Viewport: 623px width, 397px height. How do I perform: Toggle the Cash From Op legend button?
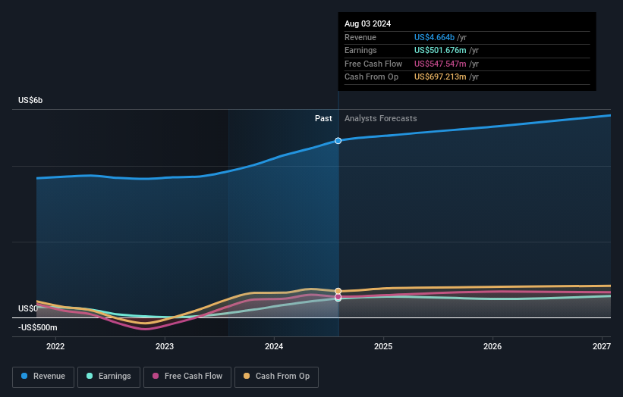point(276,377)
